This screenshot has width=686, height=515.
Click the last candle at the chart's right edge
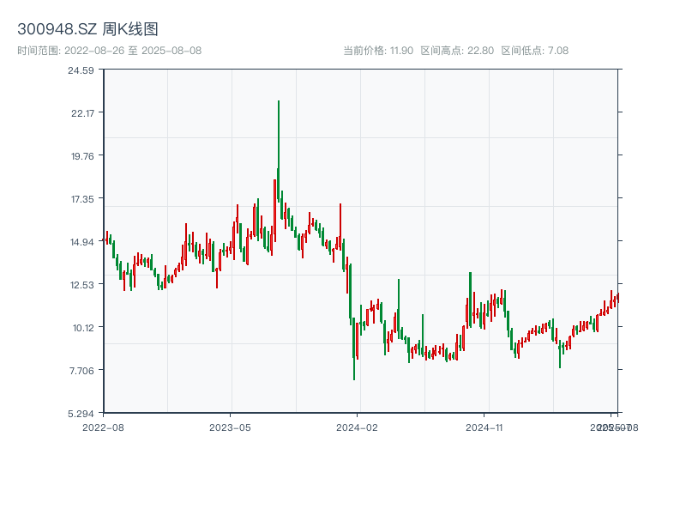617,297
